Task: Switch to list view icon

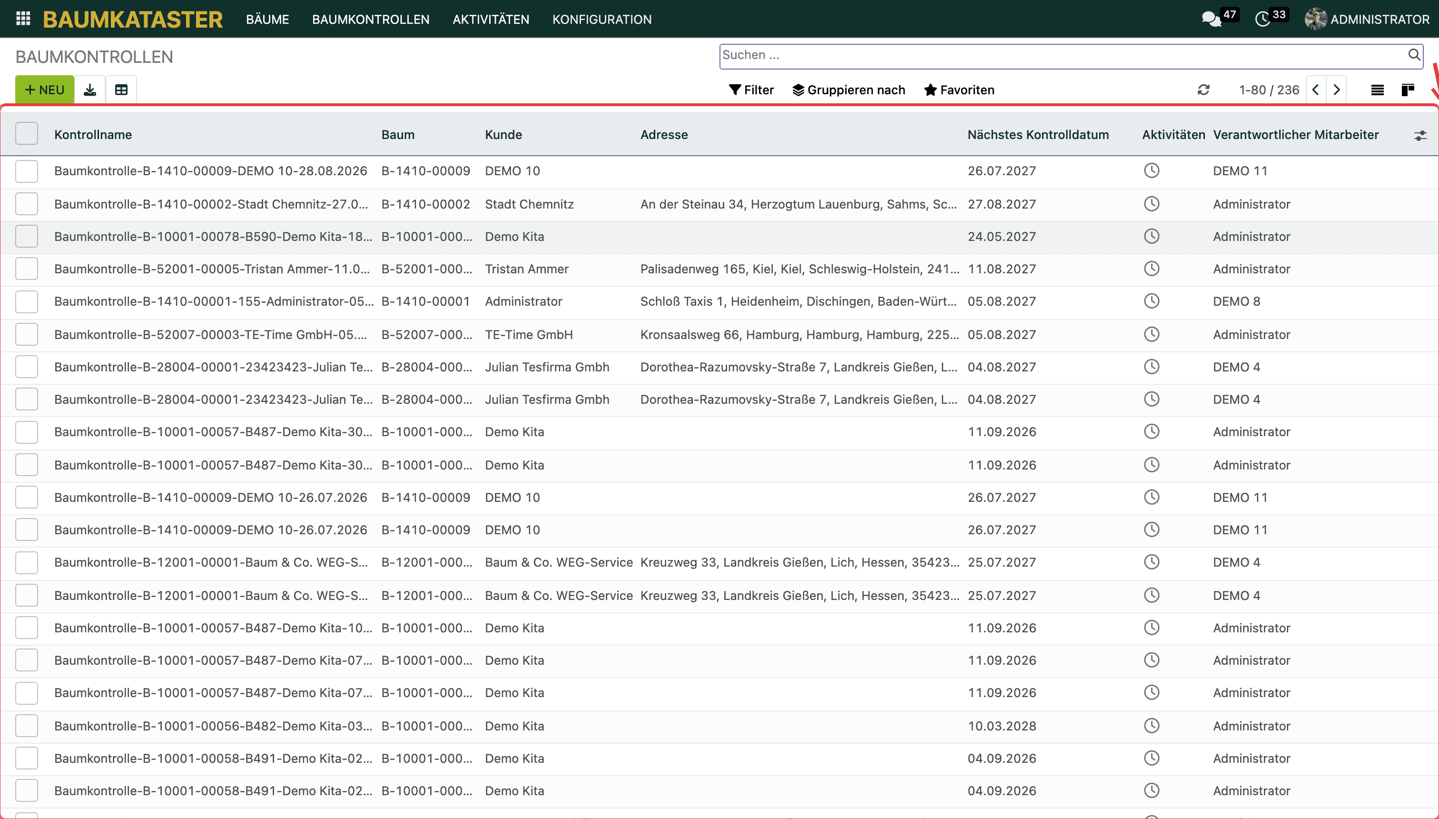Action: pyautogui.click(x=1377, y=90)
